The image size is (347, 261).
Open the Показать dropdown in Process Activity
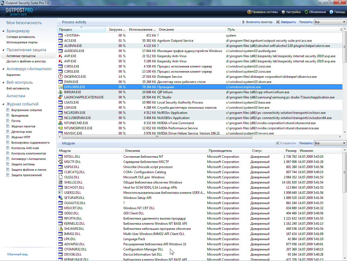330,22
